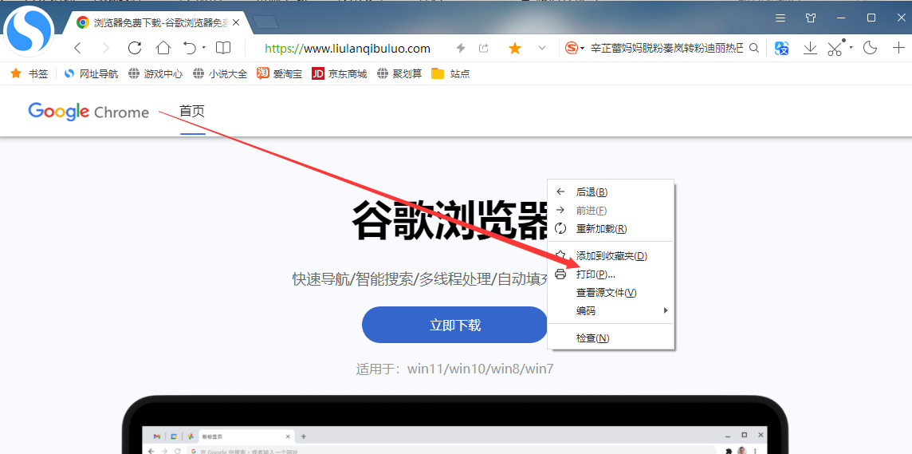Open the 爱淘宝 bookmark
This screenshot has width=912, height=454.
pyautogui.click(x=279, y=73)
